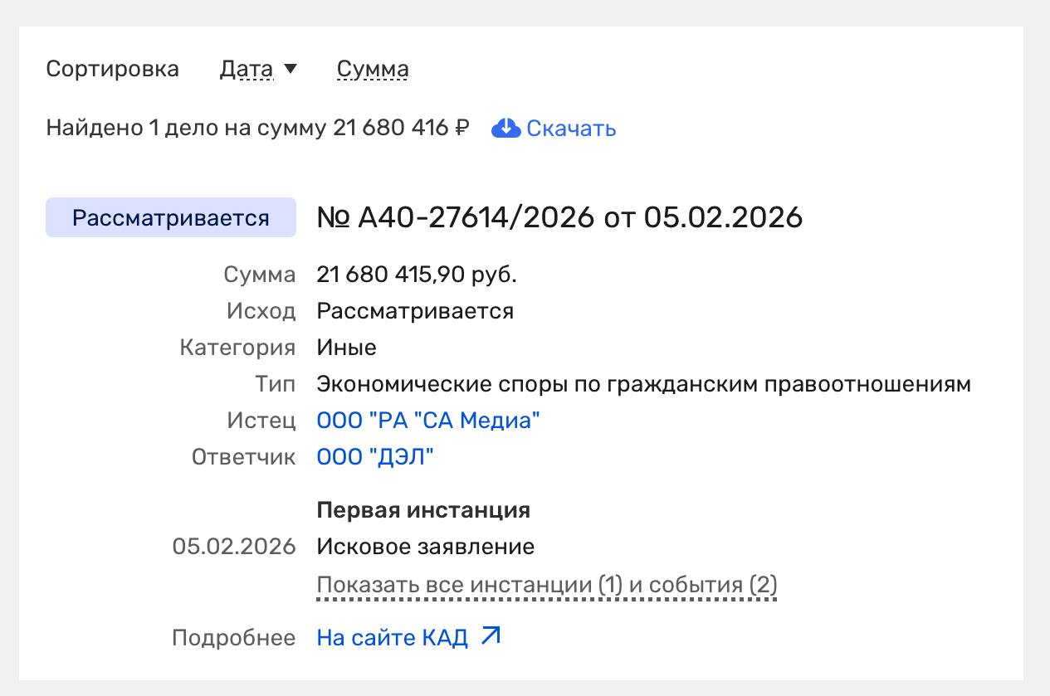Click the Категория value Иные
The image size is (1050, 696).
click(347, 348)
